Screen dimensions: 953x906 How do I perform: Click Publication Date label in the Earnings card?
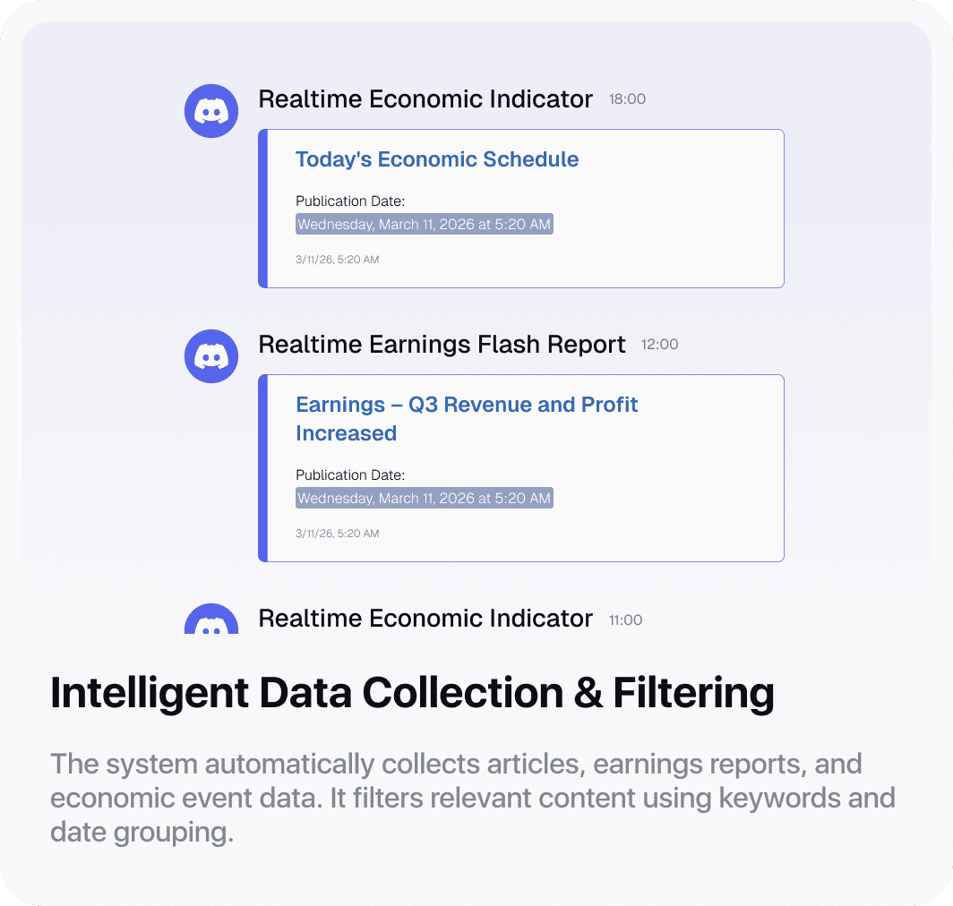coord(350,474)
